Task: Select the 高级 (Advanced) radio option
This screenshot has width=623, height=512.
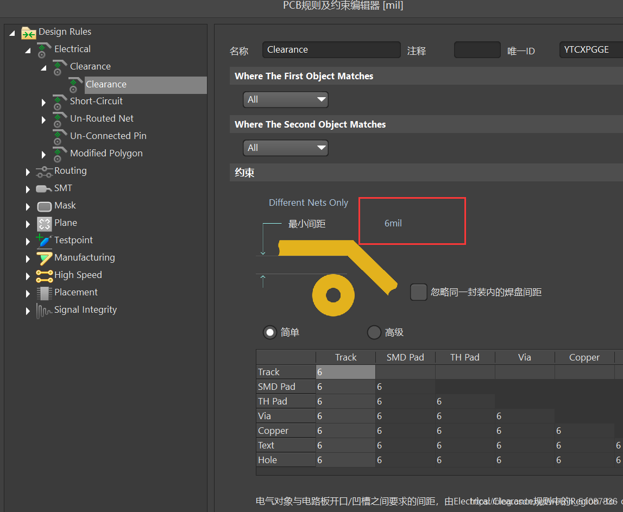Action: pyautogui.click(x=374, y=332)
